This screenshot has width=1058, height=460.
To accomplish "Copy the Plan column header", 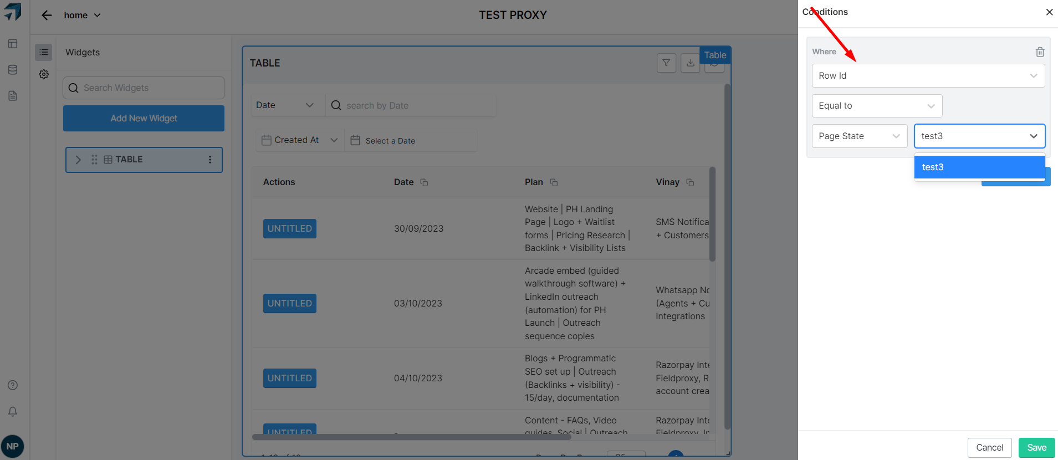I will pos(554,182).
